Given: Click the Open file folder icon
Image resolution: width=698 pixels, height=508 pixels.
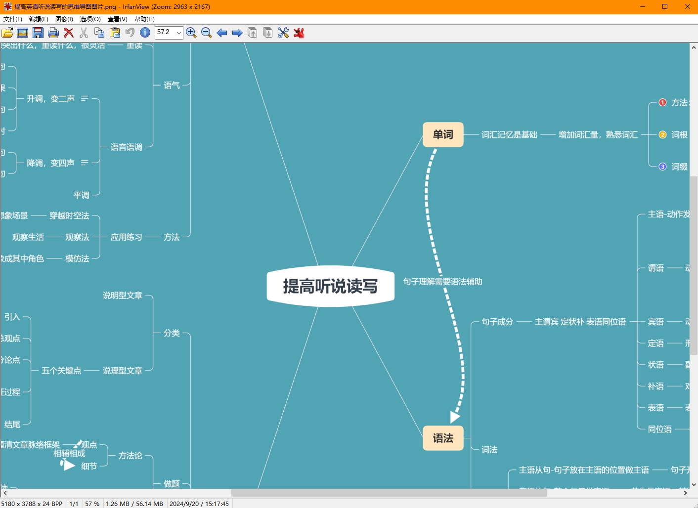Looking at the screenshot, I should (7, 33).
